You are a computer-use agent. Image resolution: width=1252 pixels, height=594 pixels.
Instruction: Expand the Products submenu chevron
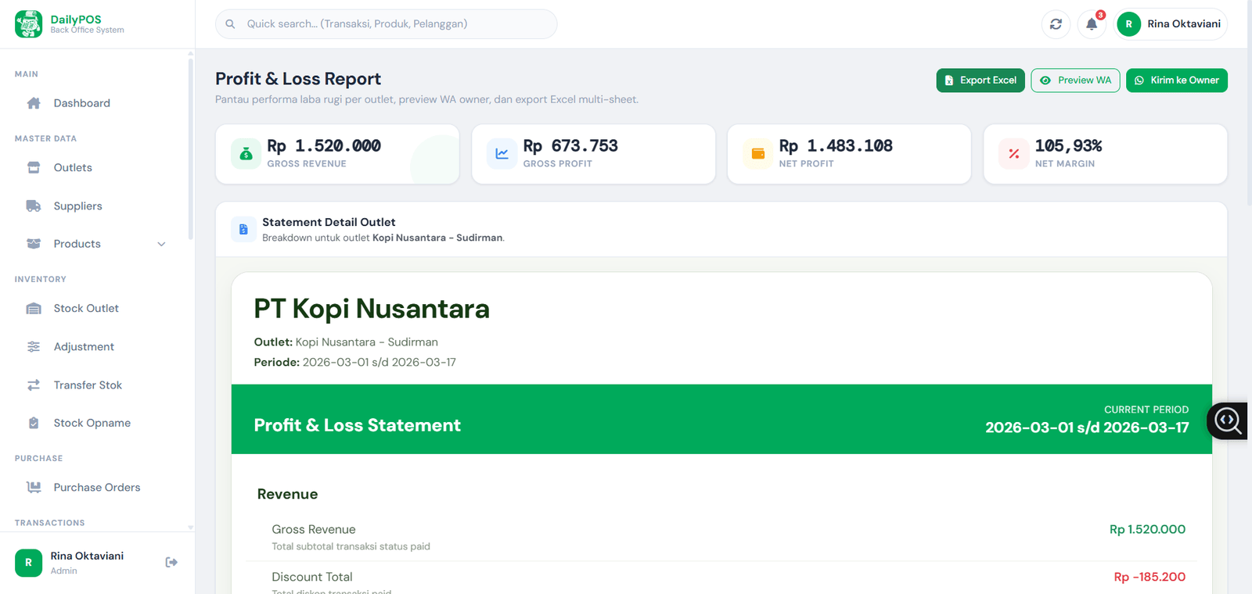162,244
